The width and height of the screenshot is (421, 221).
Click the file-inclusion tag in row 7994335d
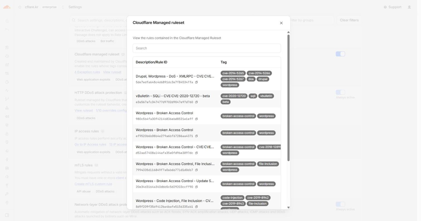(268, 164)
